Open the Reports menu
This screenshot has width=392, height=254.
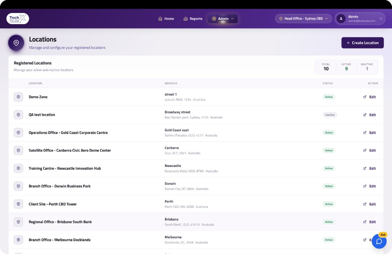pos(193,19)
